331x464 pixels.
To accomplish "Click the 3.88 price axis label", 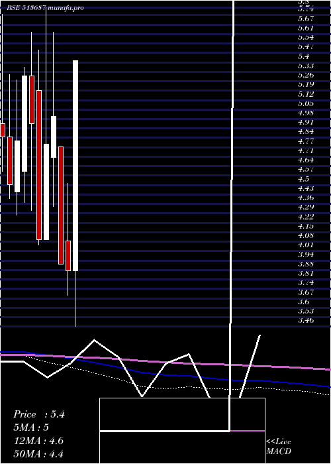I will pyautogui.click(x=306, y=264).
